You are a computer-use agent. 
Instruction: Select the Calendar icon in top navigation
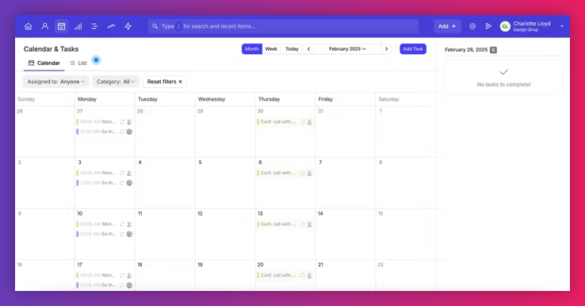[x=61, y=26]
